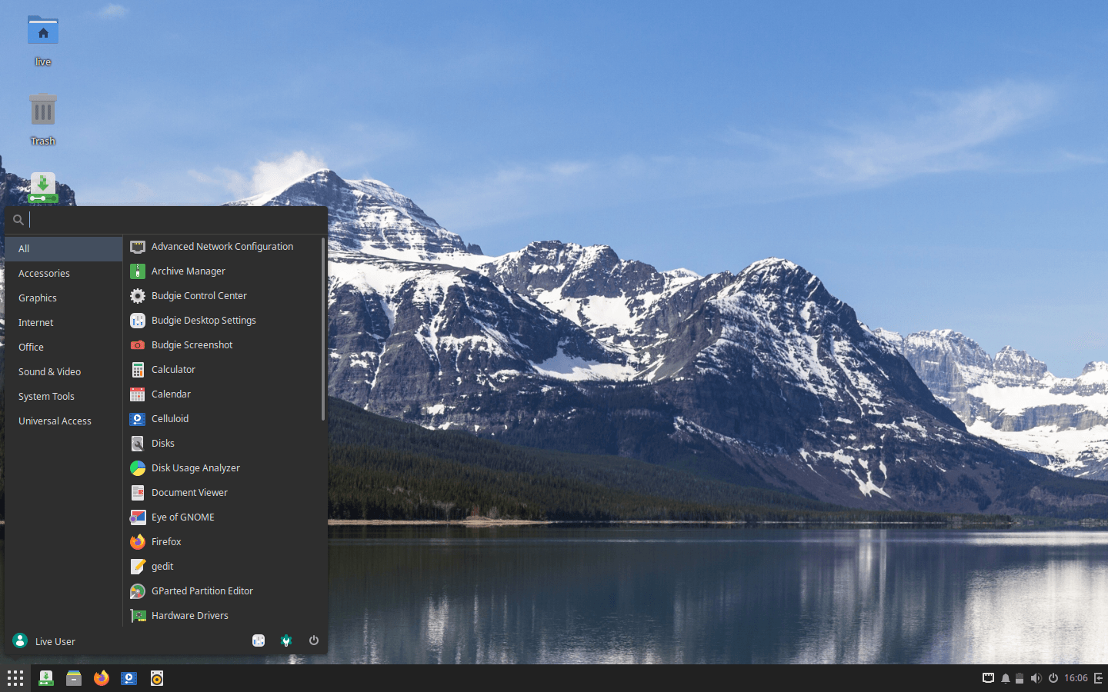Click the power button in menu footer
The height and width of the screenshot is (692, 1108).
(x=314, y=640)
